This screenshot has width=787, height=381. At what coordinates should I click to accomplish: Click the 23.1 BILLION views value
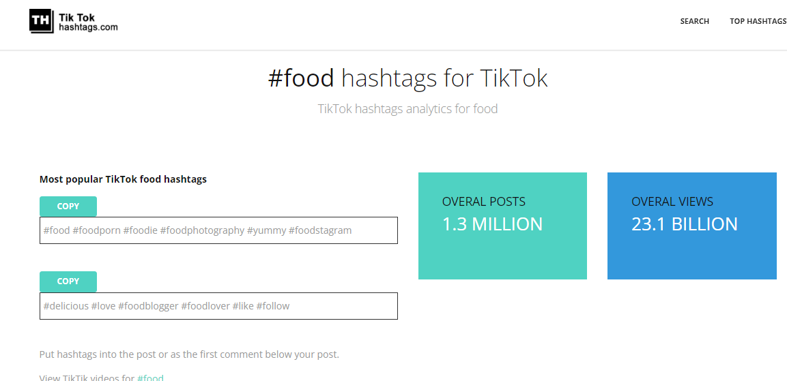click(684, 224)
